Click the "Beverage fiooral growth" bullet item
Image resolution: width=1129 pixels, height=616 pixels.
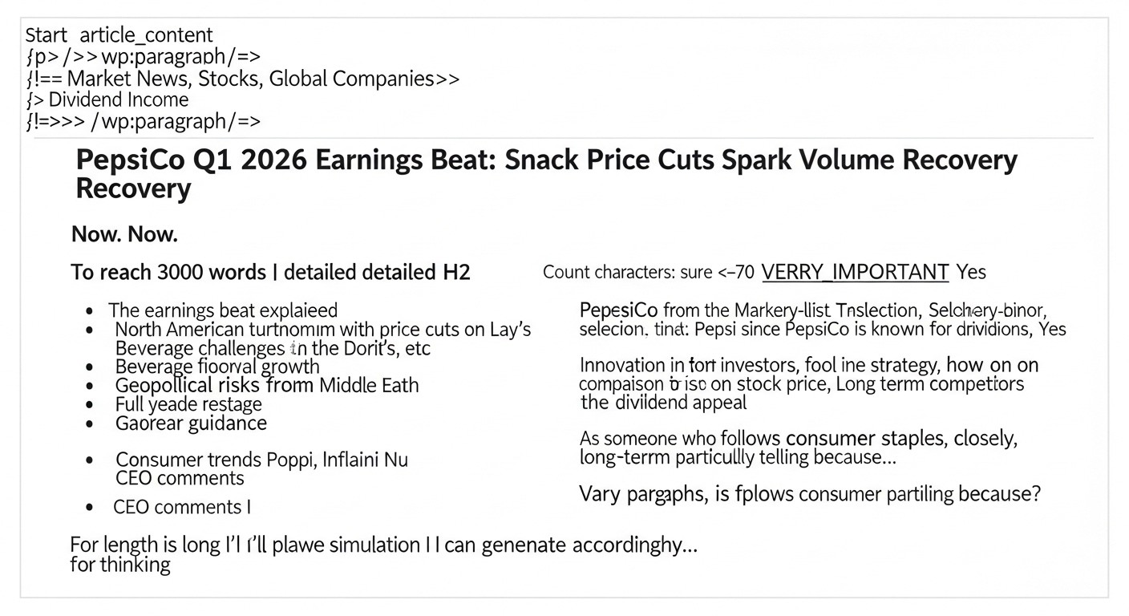pos(217,367)
